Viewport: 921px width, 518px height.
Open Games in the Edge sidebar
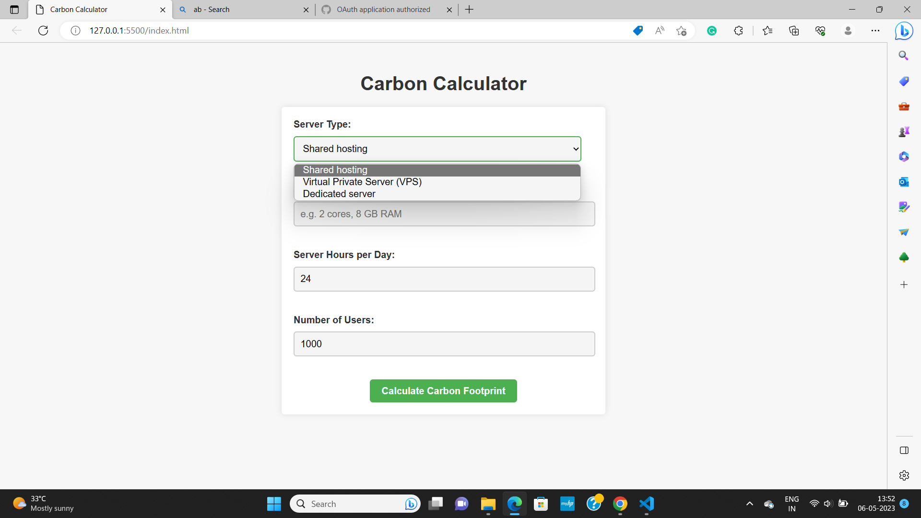[904, 131]
